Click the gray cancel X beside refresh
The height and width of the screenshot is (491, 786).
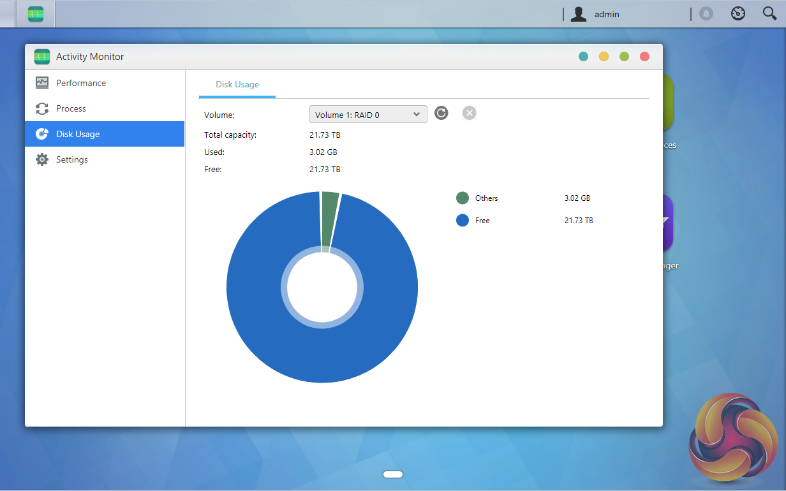(469, 114)
